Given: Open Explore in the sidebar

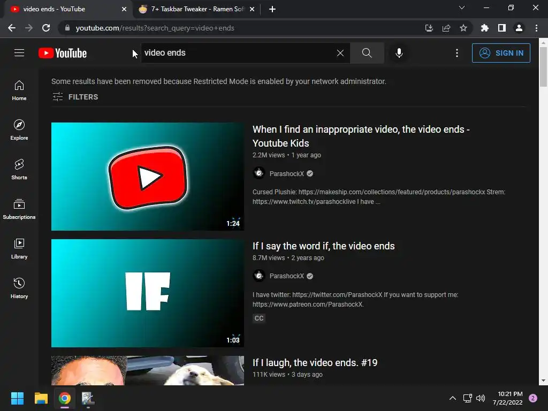Looking at the screenshot, I should point(19,130).
